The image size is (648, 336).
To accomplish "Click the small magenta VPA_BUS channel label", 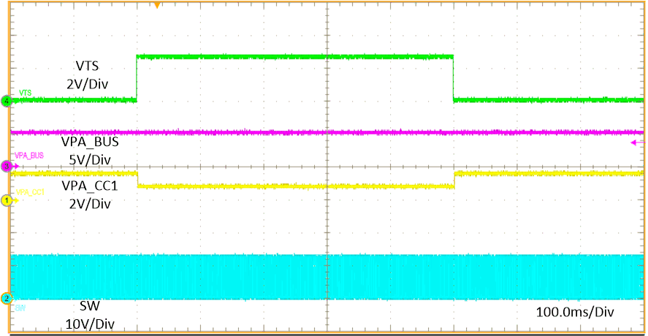I will pyautogui.click(x=29, y=156).
